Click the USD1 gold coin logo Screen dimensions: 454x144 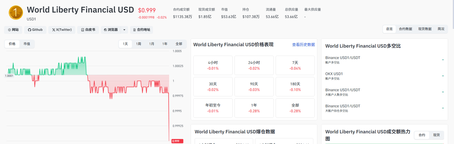coord(16,13)
